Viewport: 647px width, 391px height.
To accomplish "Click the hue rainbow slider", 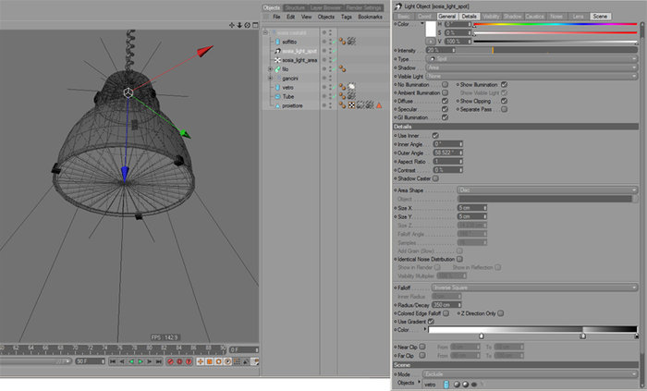I will [555, 24].
